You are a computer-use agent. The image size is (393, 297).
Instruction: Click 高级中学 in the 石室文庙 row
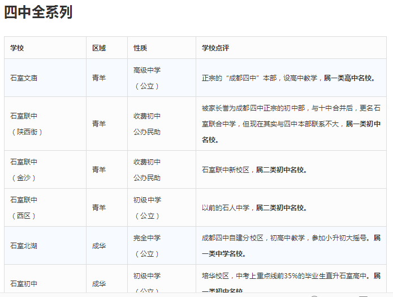[147, 70]
